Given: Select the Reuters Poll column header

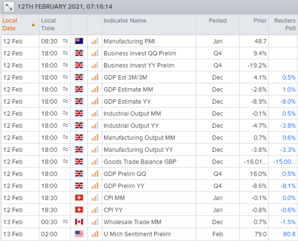Looking at the screenshot, I should tap(284, 24).
